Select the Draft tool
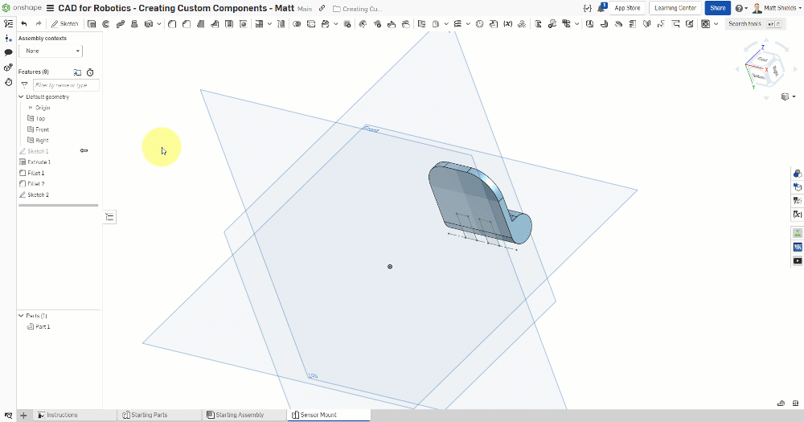The width and height of the screenshot is (804, 422). [x=201, y=23]
